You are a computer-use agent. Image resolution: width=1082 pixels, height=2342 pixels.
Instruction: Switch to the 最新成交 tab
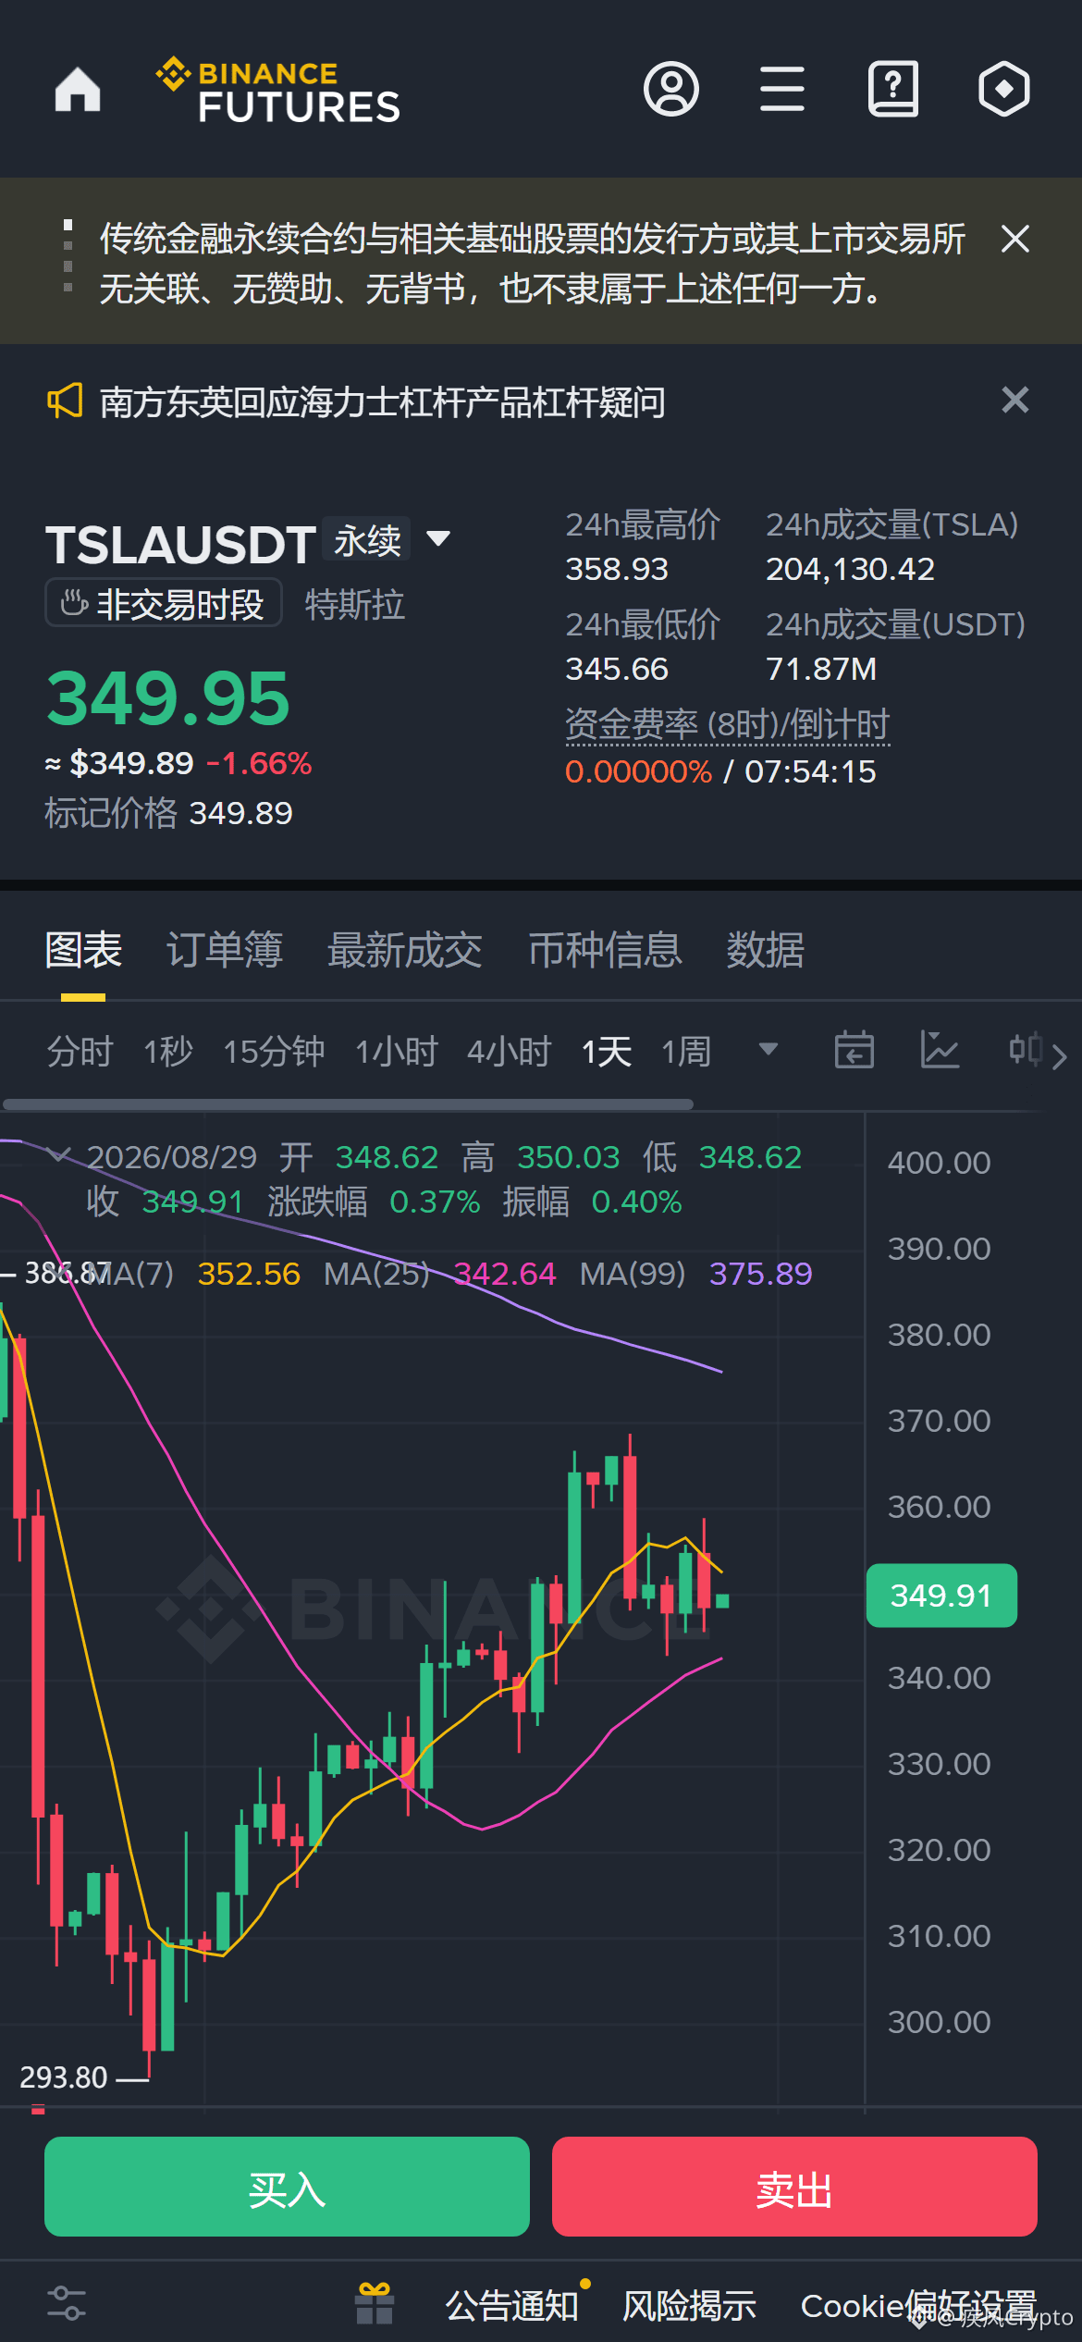tap(405, 950)
